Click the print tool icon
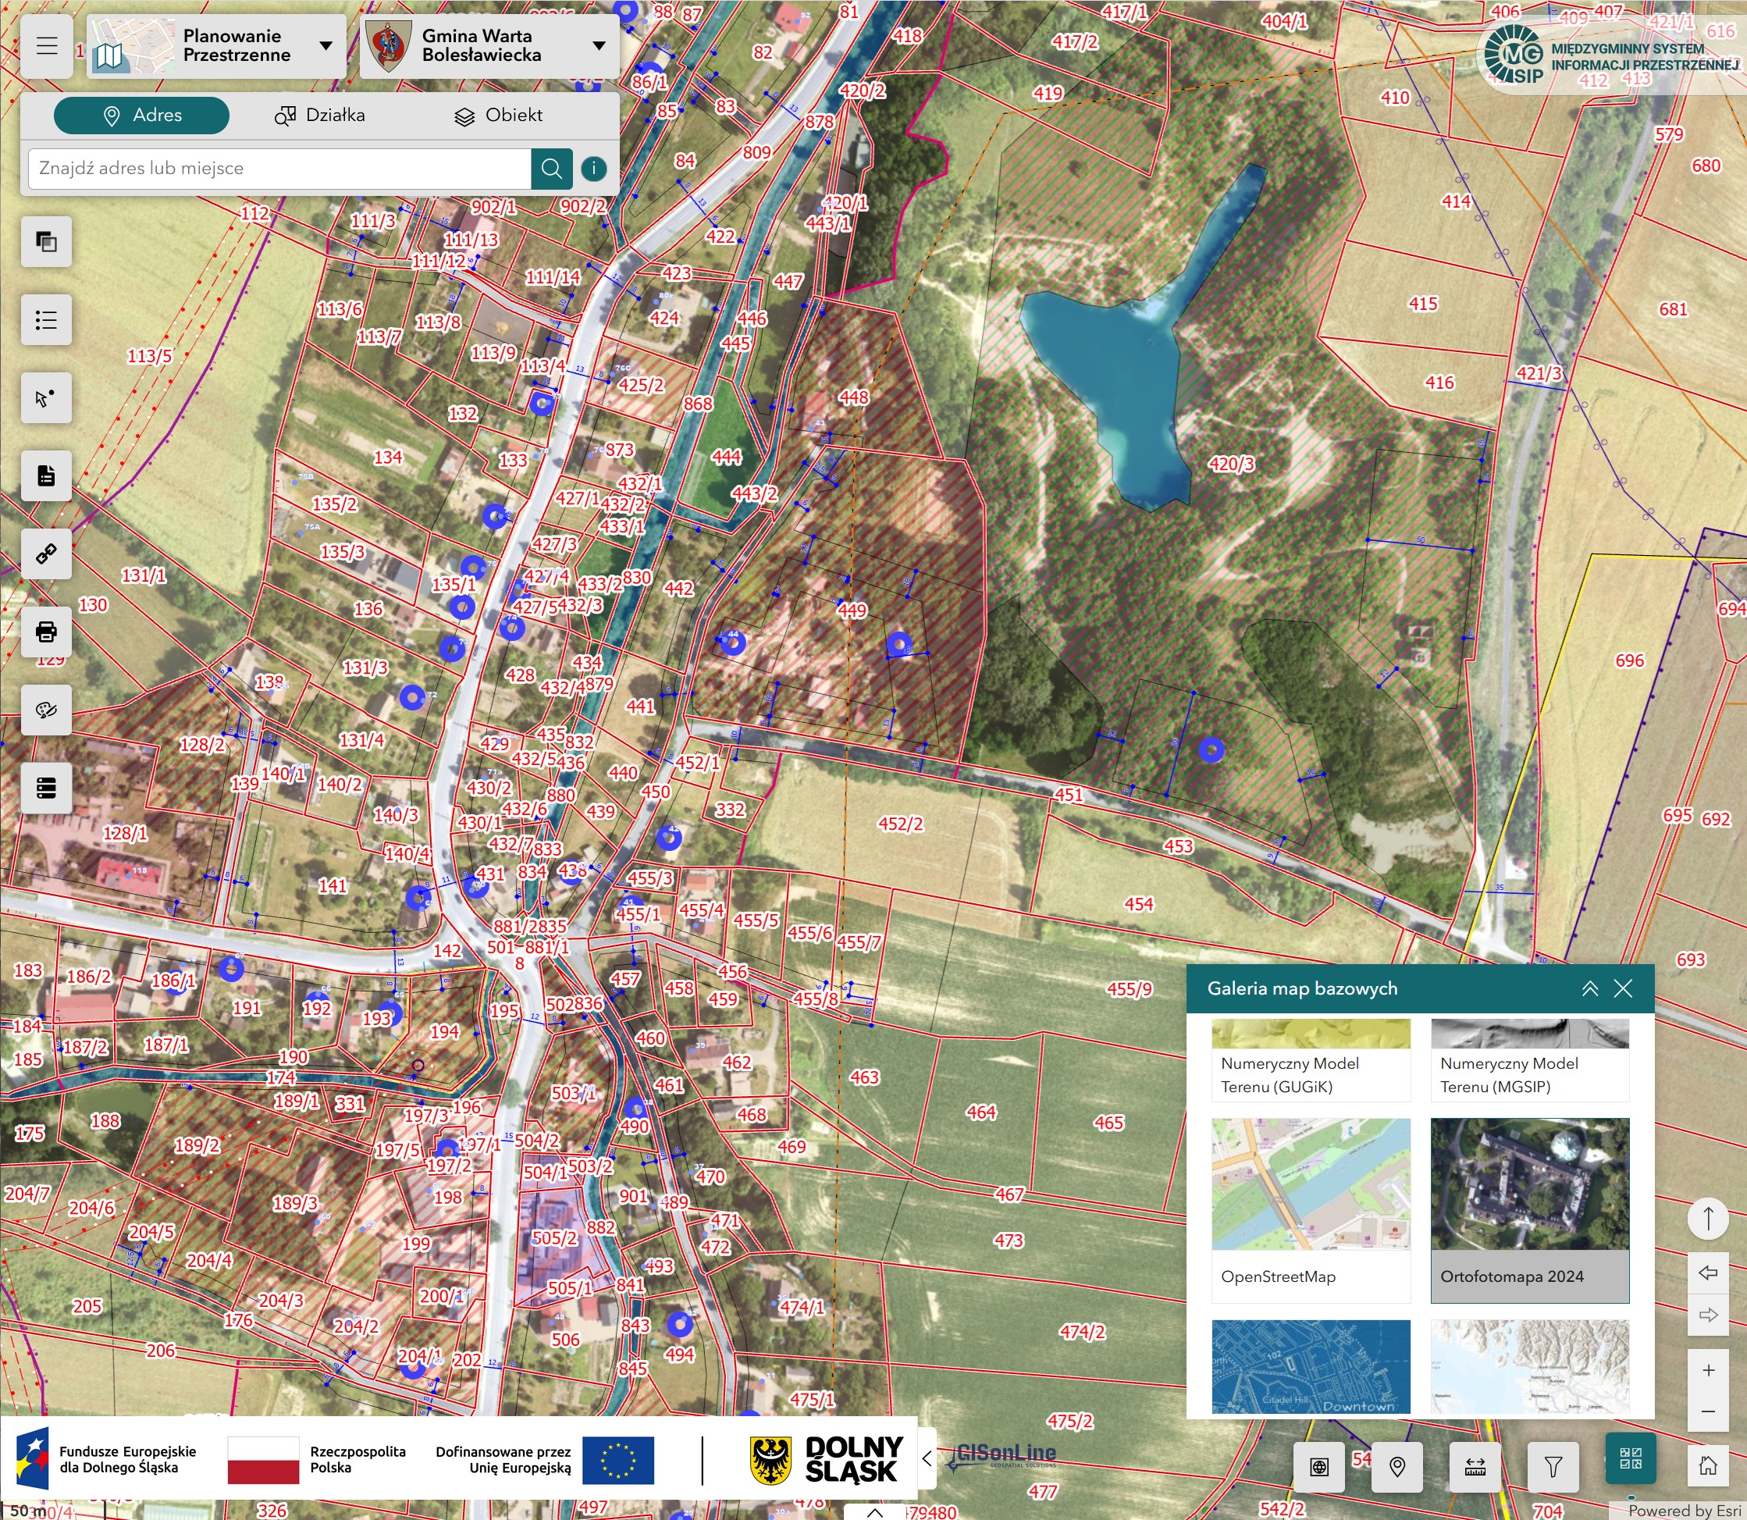The width and height of the screenshot is (1747, 1520). [47, 632]
